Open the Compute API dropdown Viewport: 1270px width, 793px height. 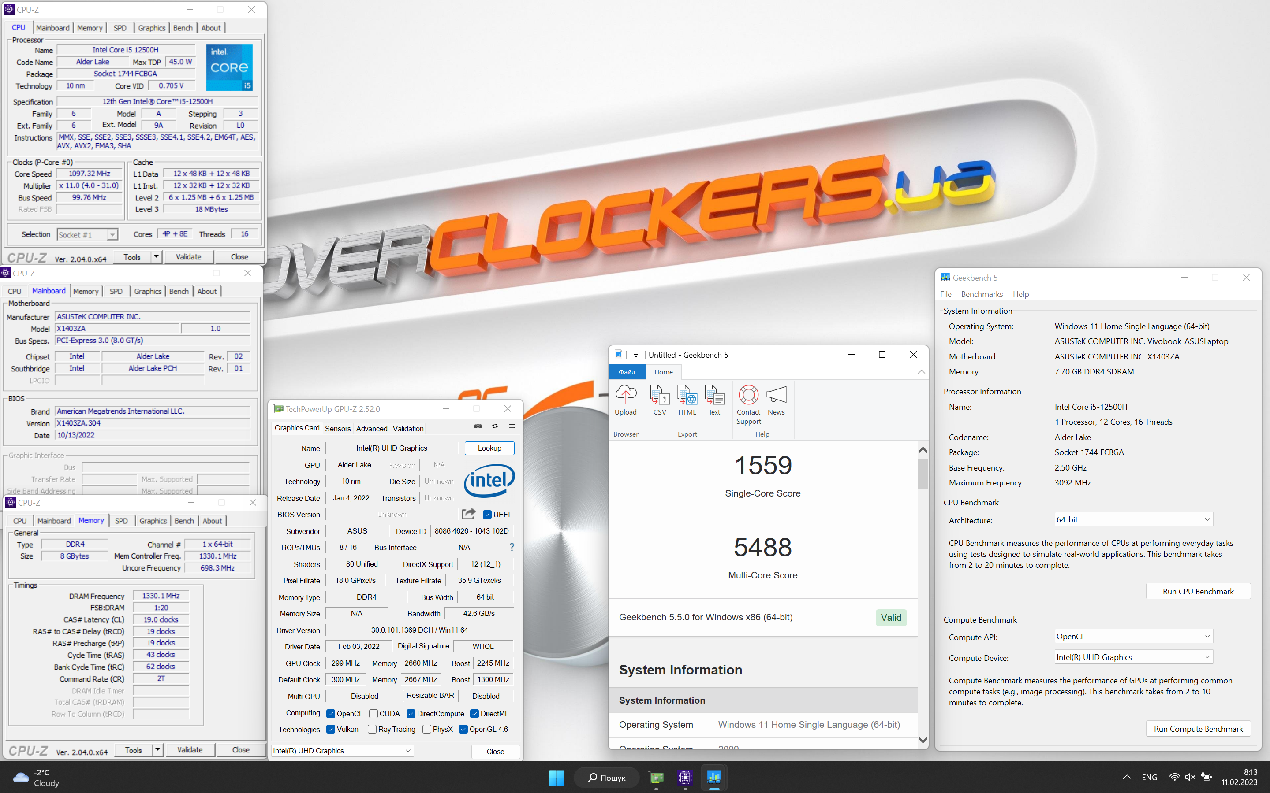(x=1134, y=636)
